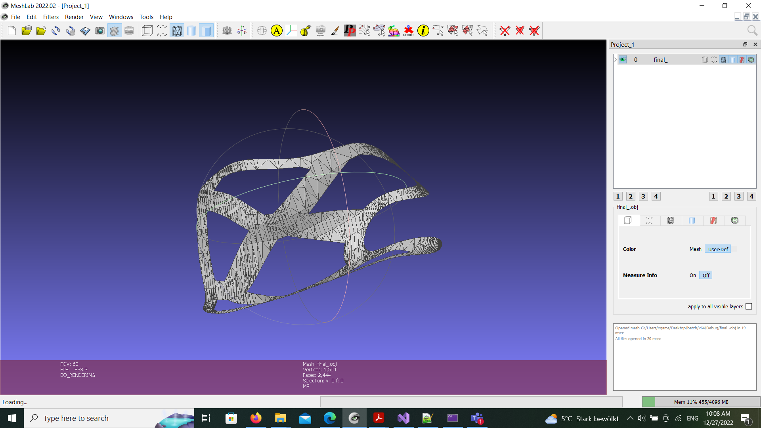This screenshot has height=428, width=761.
Task: Hide the final_ layer with eye icon
Action: coord(623,59)
